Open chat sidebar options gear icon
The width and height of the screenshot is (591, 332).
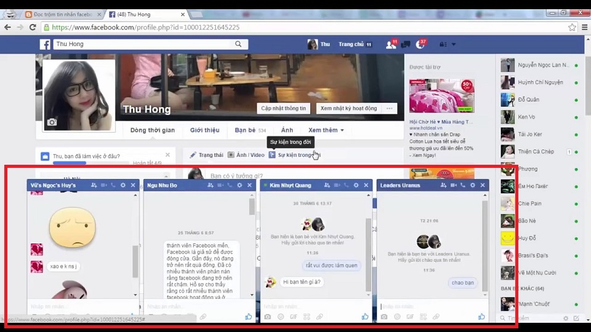coord(566,318)
